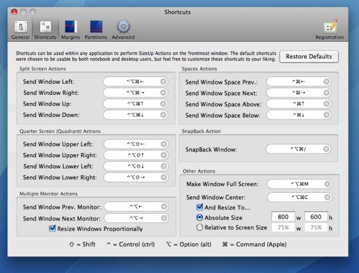Clear the Send Window Upper Right shortcut
The width and height of the screenshot is (359, 273).
point(164,155)
